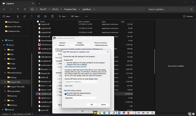Open the View dropdown menu
196x116 pixels.
[76, 16]
